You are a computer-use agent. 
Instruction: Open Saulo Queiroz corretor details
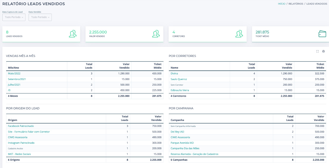(x=178, y=79)
